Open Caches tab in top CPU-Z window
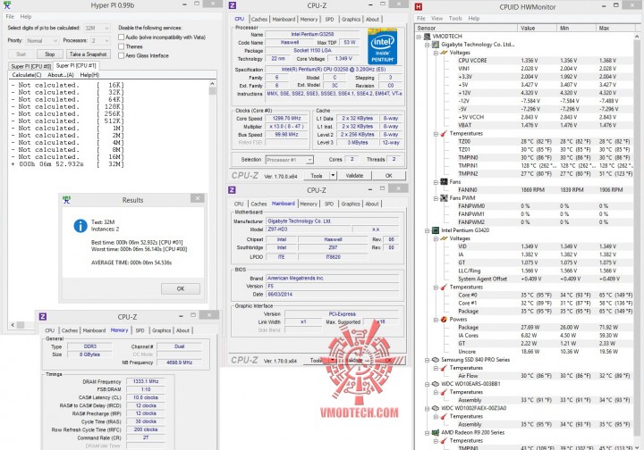 (259, 20)
